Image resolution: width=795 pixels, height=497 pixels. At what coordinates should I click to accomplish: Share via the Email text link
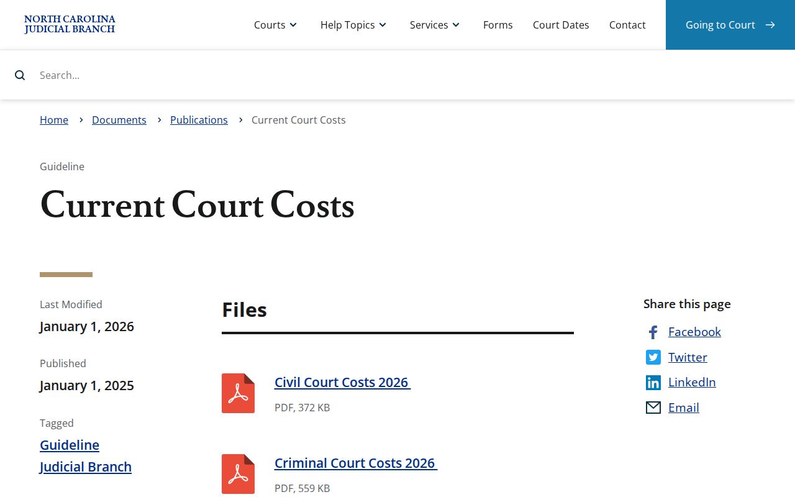tap(684, 408)
